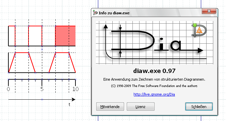
Task: Select the '0' label on the ruler
Action: (8, 89)
